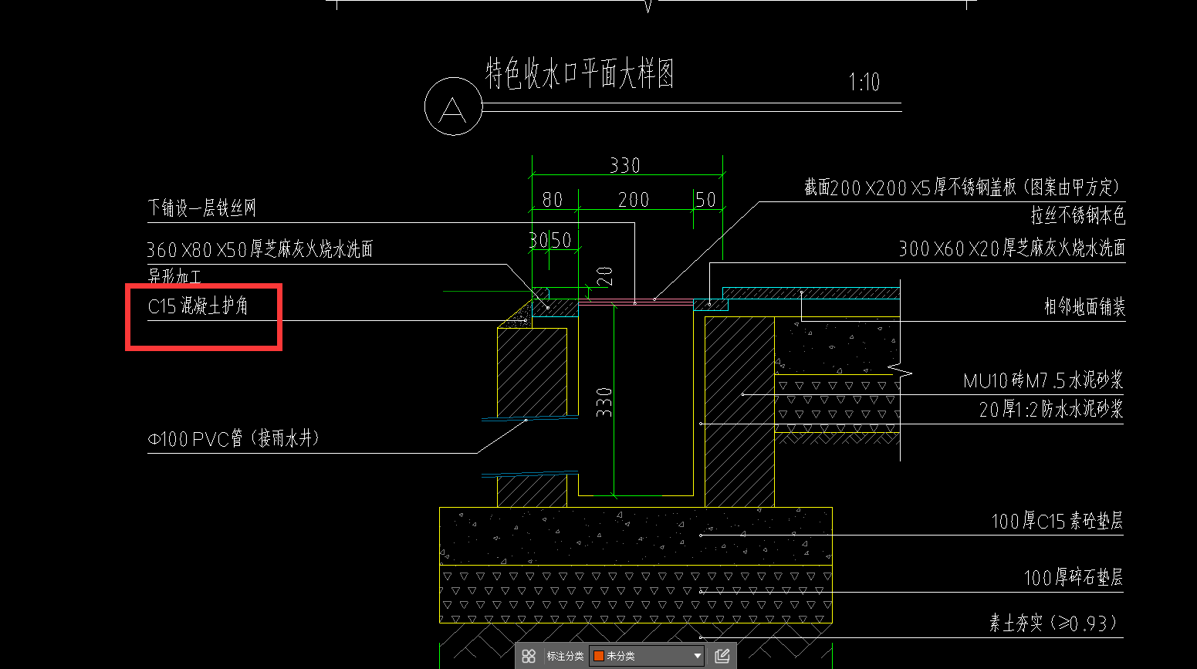1197x669 pixels.
Task: Select the 20厚1:2防水水泥砂浆 label
Action: click(1051, 409)
